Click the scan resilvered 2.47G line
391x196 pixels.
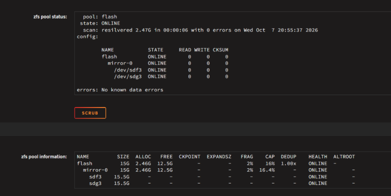pos(201,30)
